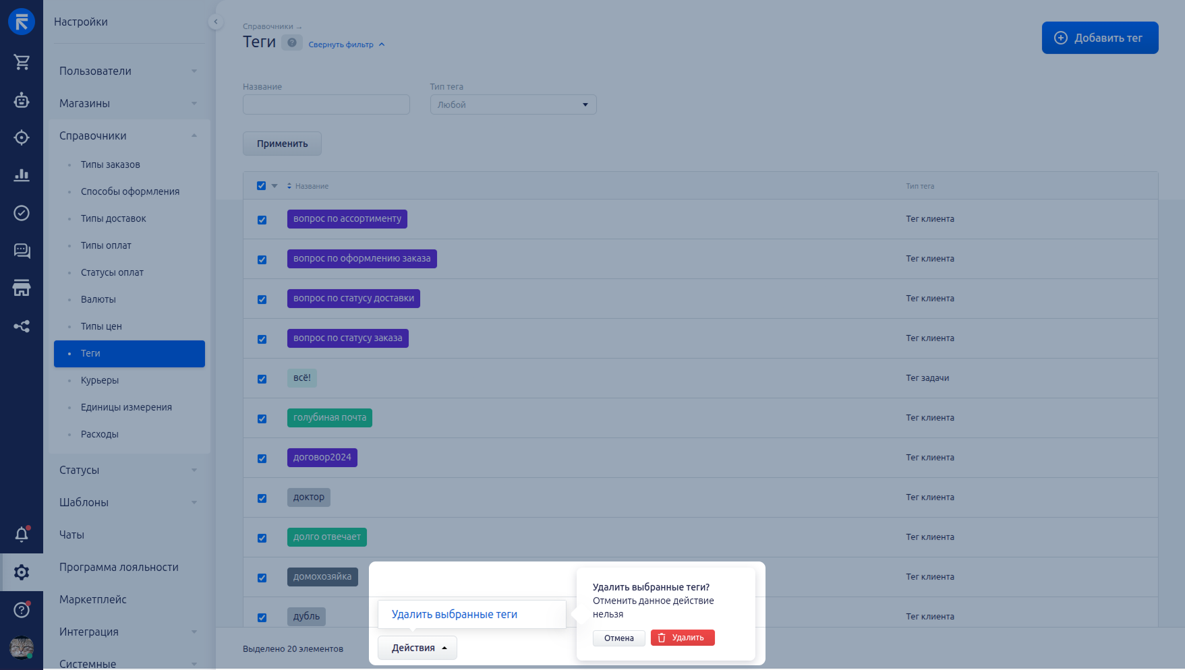Image resolution: width=1185 pixels, height=670 pixels.
Task: Confirm deletion with red 'Удалить' button
Action: pos(682,638)
